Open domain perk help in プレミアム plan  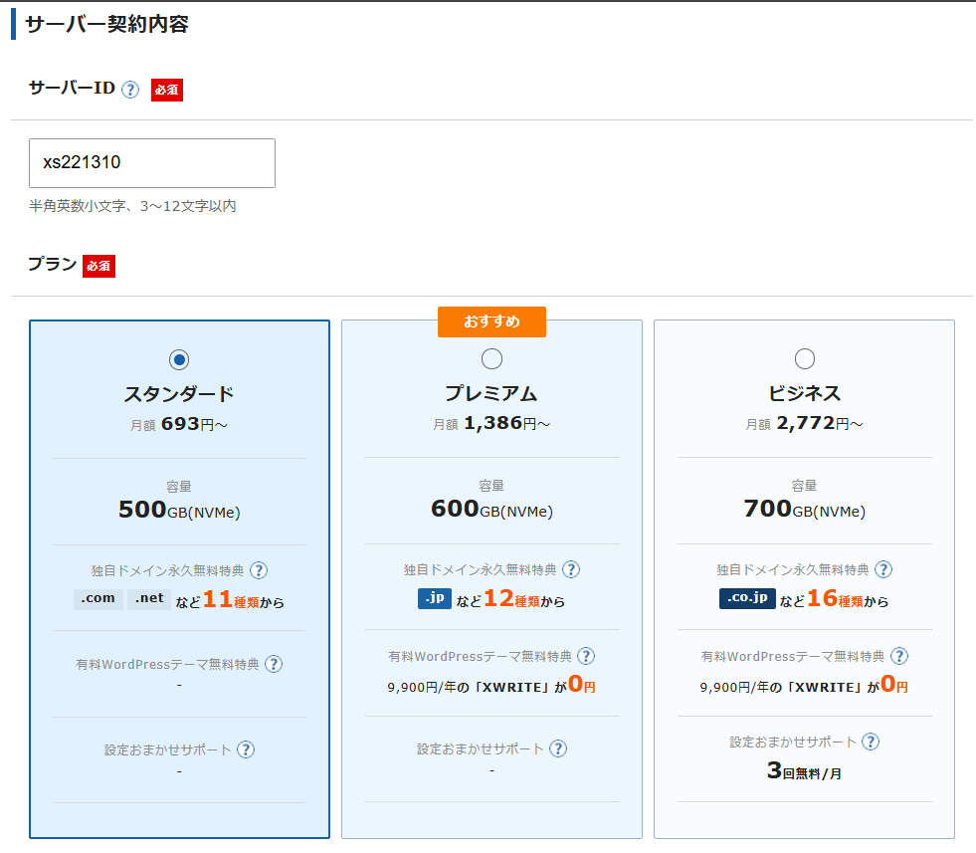click(571, 569)
